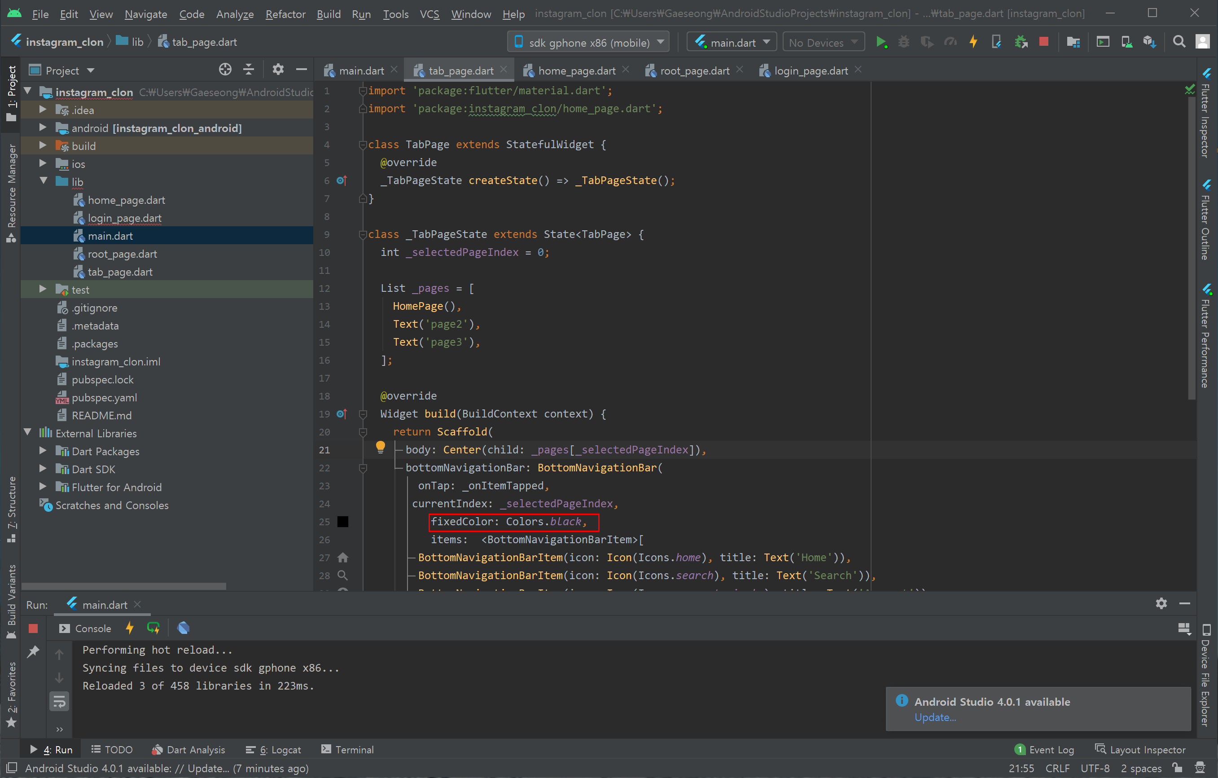Open the Layout Inspector

pos(1140,749)
